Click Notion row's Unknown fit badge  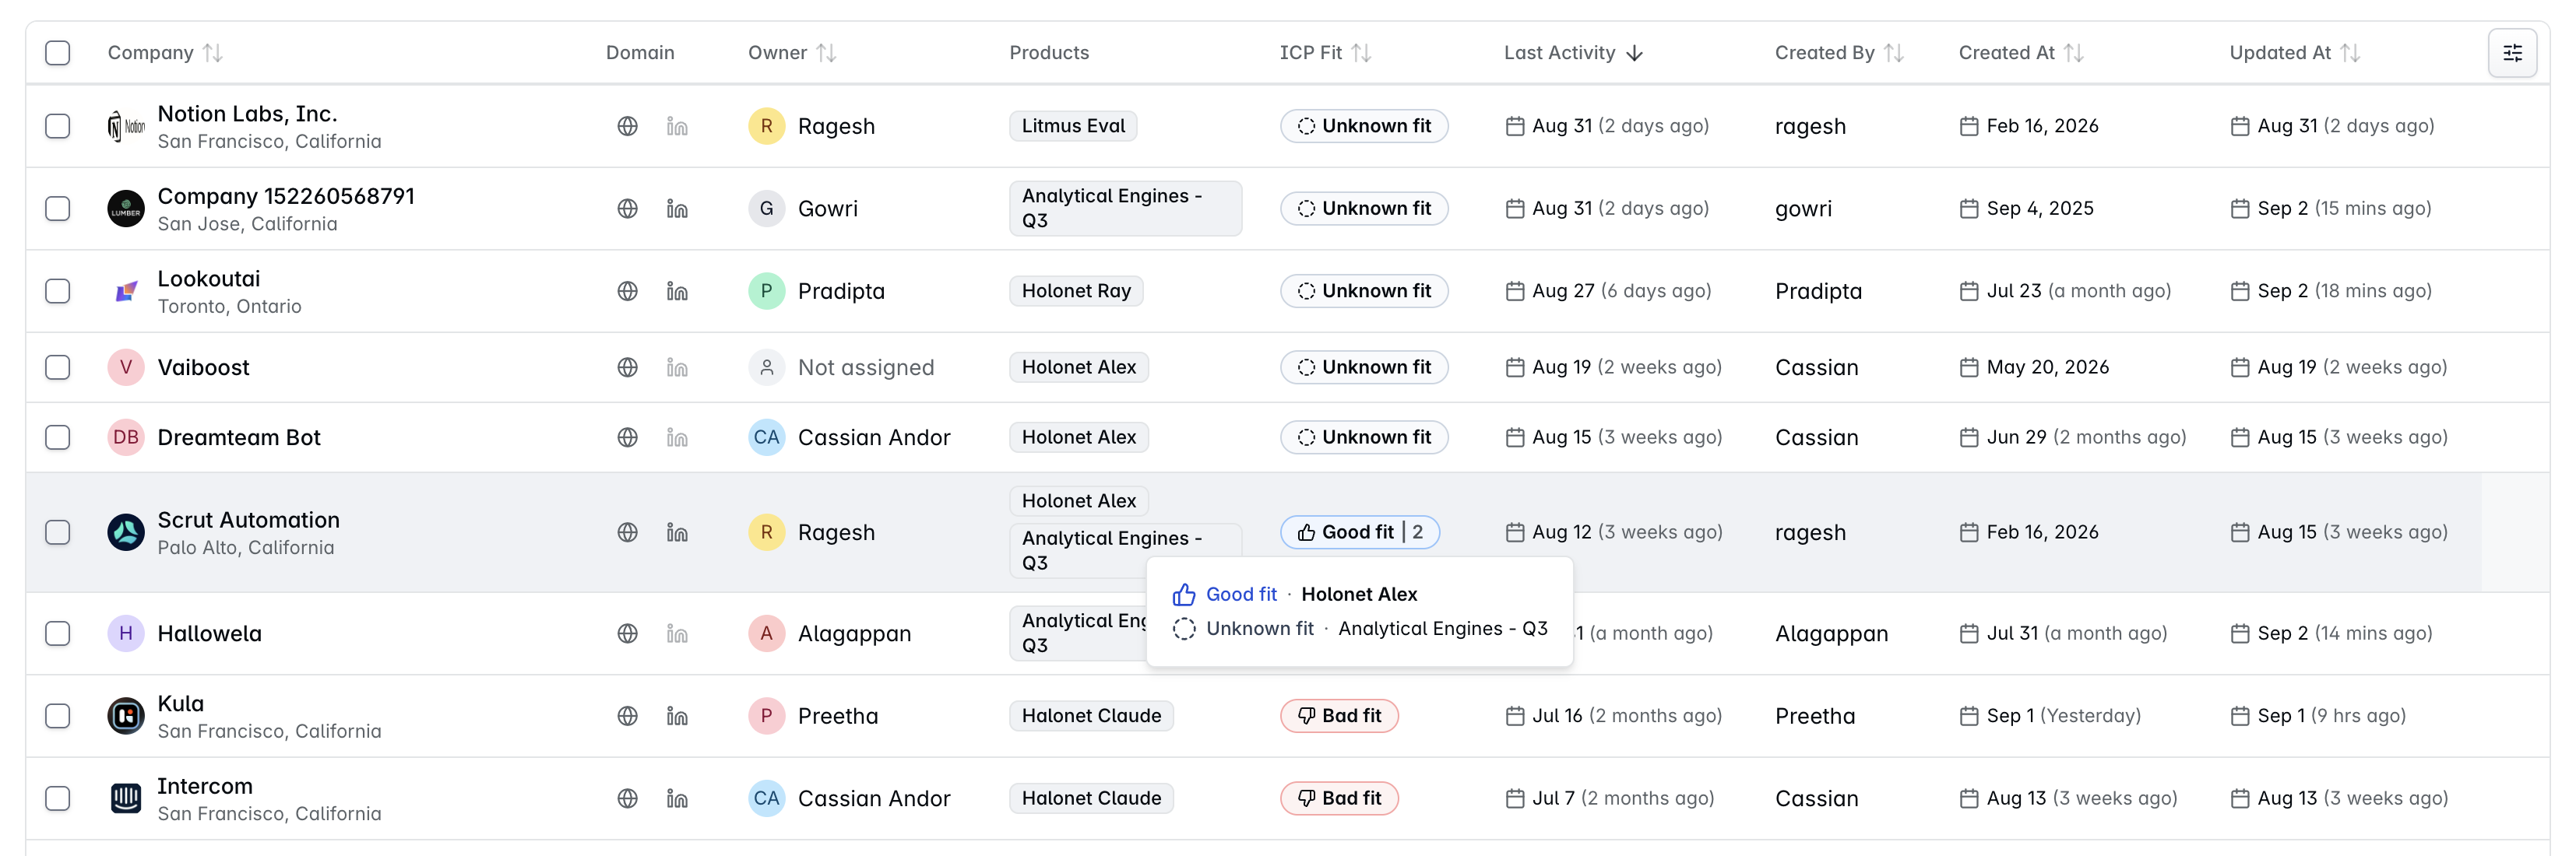click(1364, 126)
